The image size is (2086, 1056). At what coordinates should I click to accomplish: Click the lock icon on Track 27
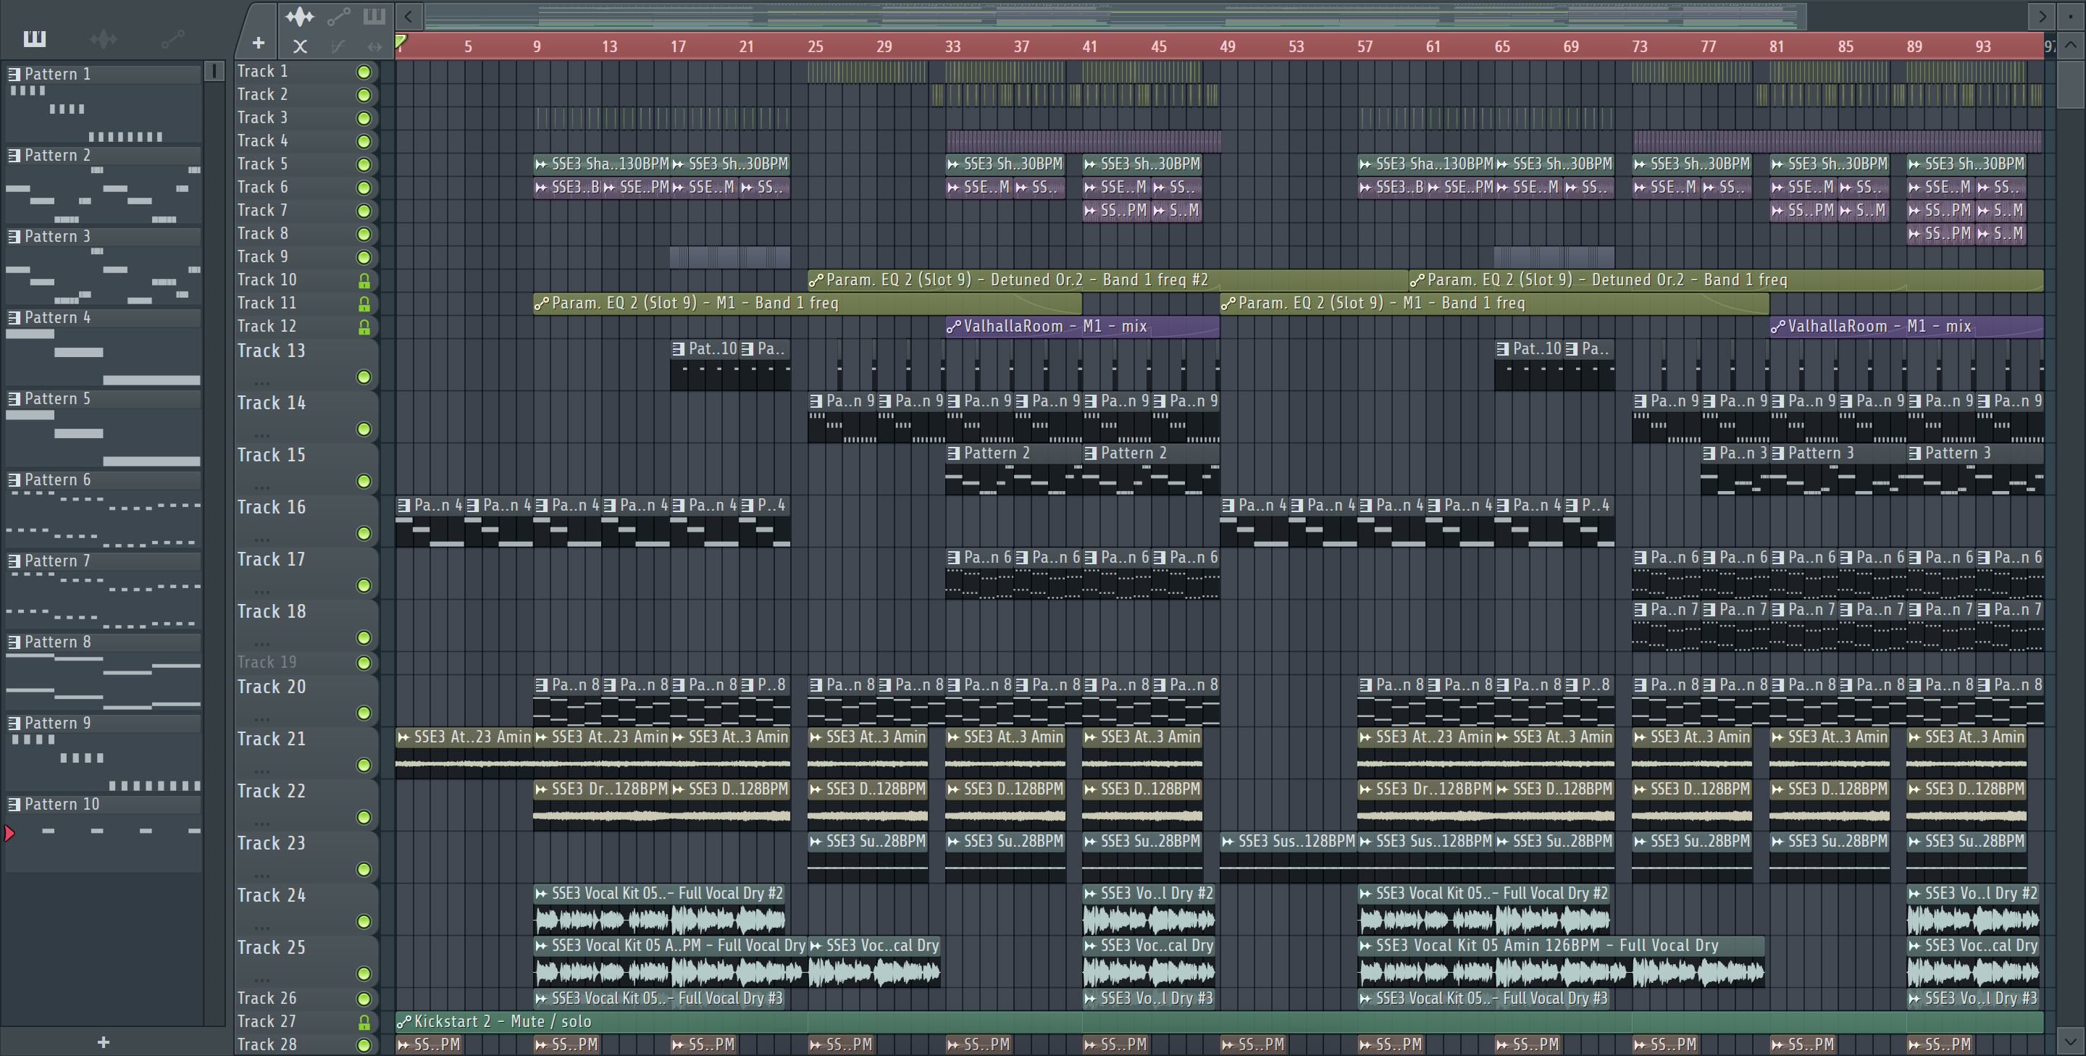click(x=364, y=1022)
